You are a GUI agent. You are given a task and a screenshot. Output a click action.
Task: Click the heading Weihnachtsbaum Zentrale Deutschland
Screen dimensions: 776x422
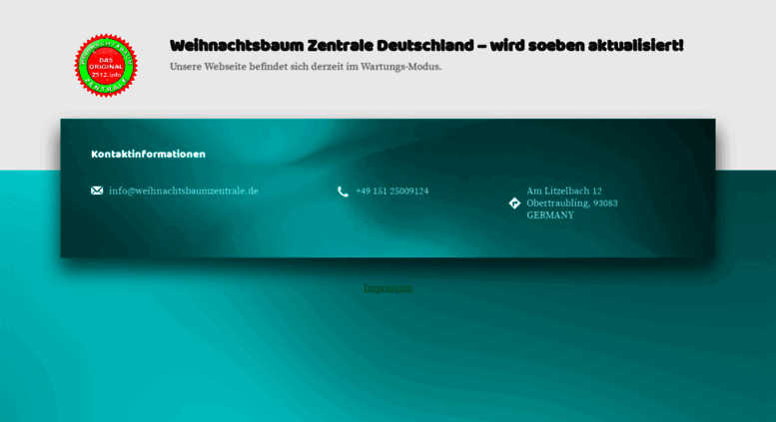point(426,46)
